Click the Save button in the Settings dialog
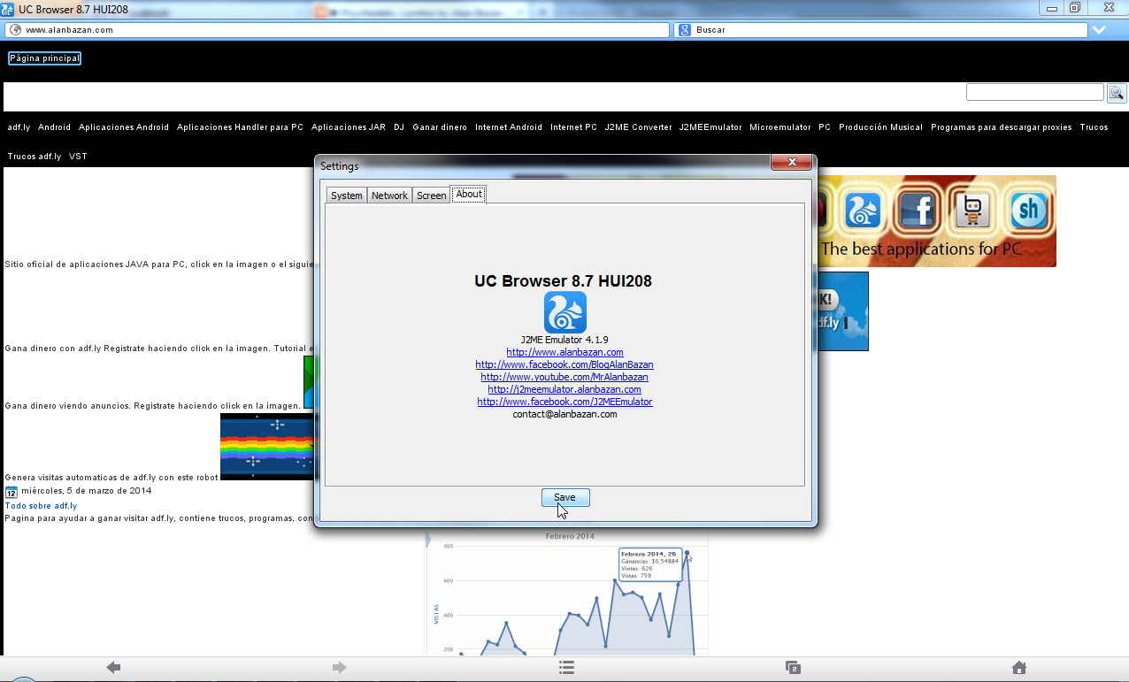Screen dimensions: 1129x682 [564, 497]
